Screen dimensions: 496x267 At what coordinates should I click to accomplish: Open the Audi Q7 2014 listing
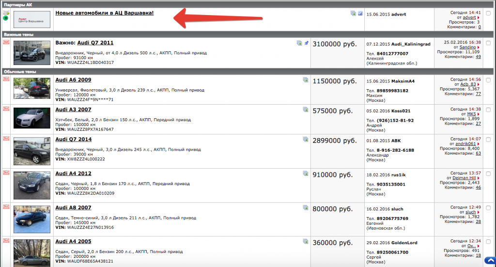coord(74,139)
